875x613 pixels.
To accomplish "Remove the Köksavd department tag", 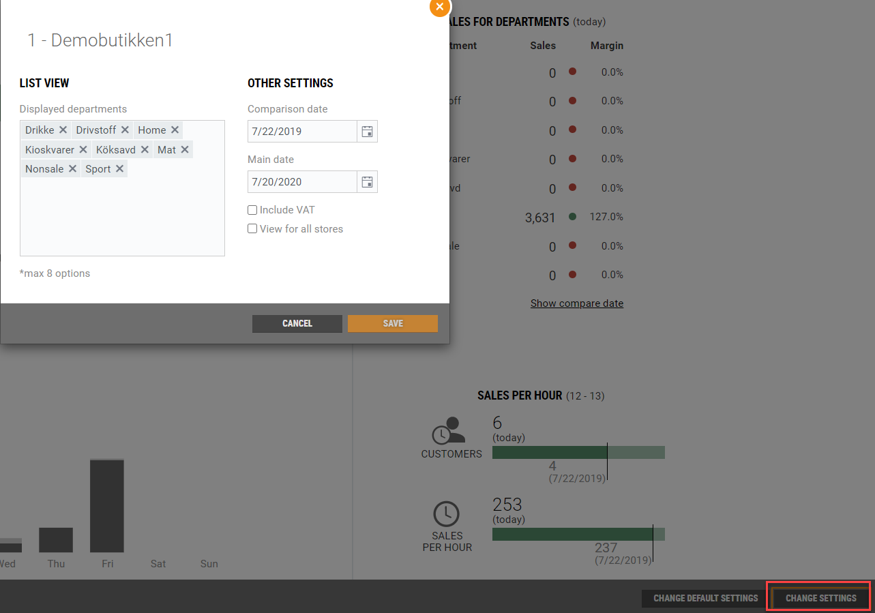I will 145,149.
